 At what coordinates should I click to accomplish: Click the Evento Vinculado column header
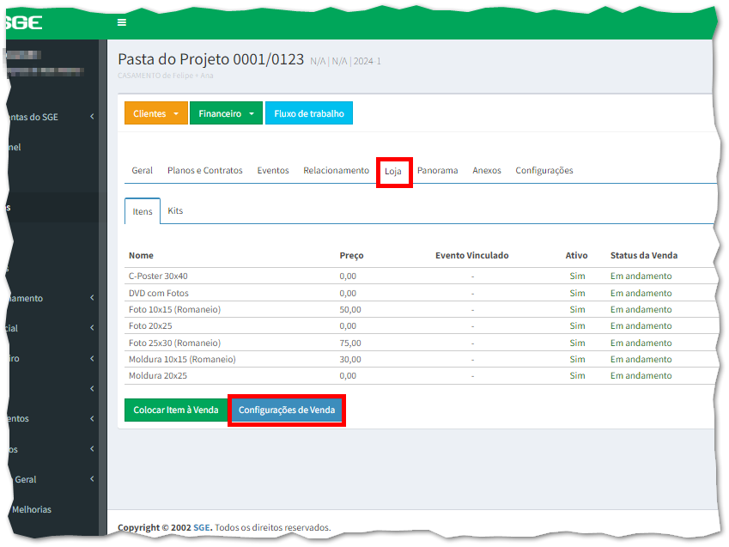(x=472, y=255)
